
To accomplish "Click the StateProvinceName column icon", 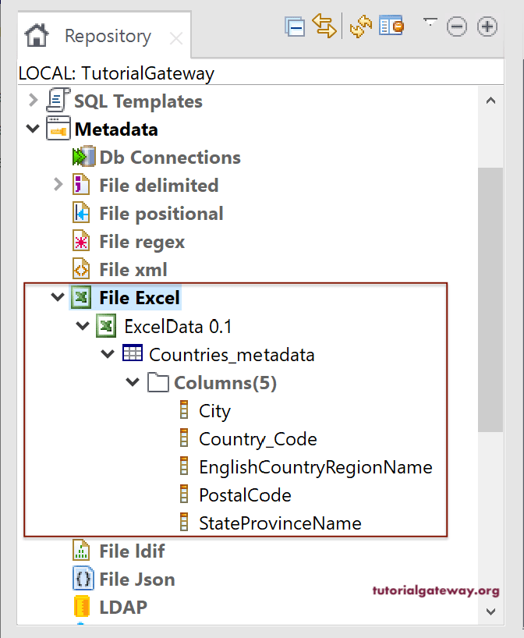I will (x=184, y=522).
